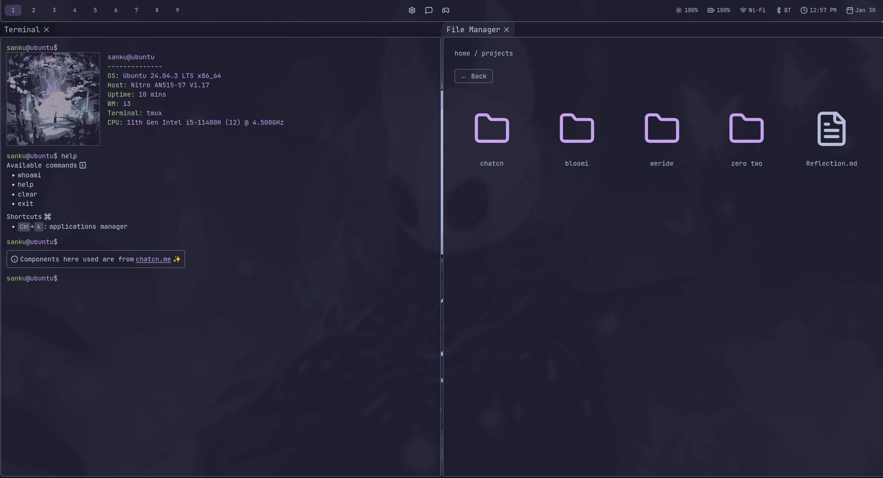The height and width of the screenshot is (478, 883).
Task: Open the settings gear icon in top bar
Action: pyautogui.click(x=412, y=10)
